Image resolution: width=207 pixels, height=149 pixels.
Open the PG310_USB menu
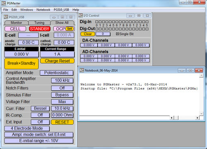tap(61, 9)
